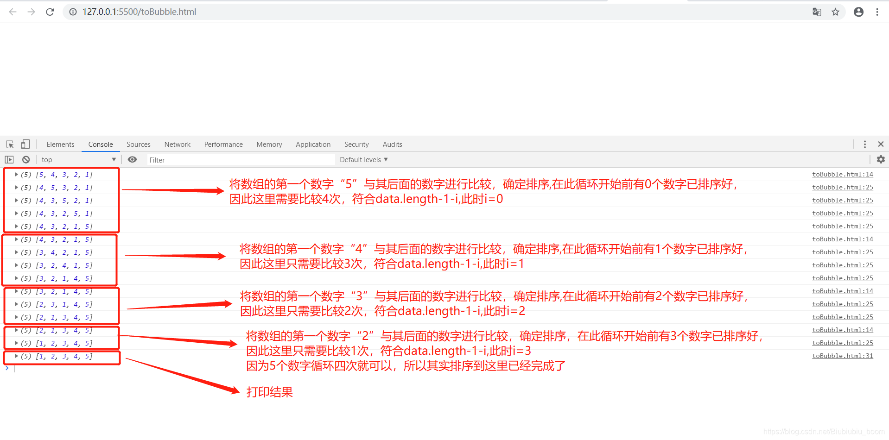Expand the array [4, 3, 5, 2, 1]
Screen dimensions: 889x440
[16, 201]
